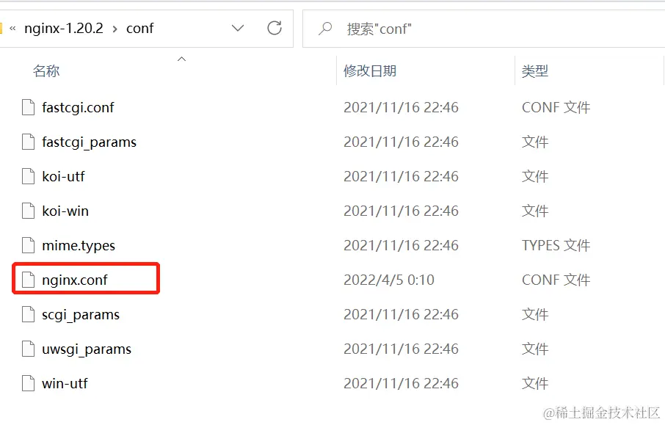The width and height of the screenshot is (665, 425).
Task: Select the fastcgi_params file name
Action: tap(89, 142)
